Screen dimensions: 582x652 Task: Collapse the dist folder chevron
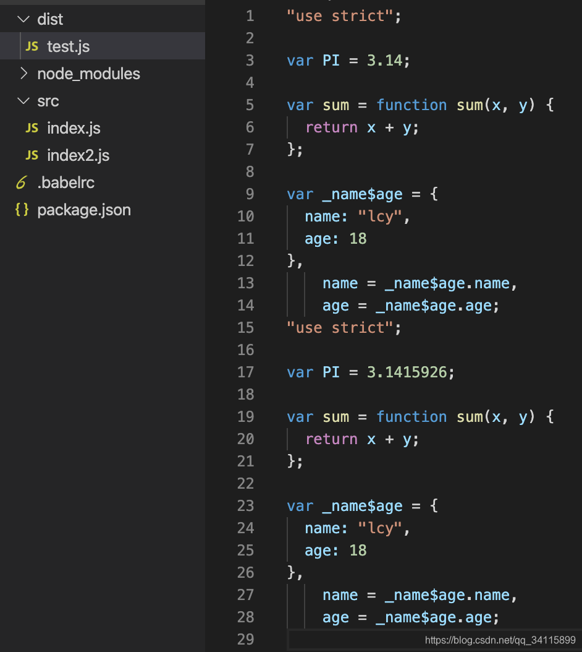(23, 19)
